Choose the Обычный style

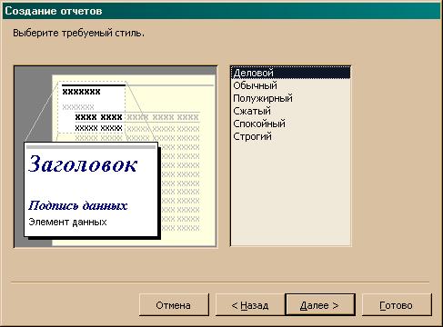(290, 85)
